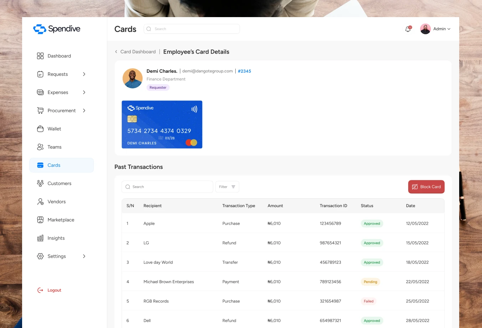Click the Procurement cart icon

(x=40, y=111)
